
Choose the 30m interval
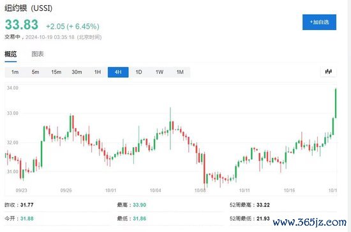[77, 72]
